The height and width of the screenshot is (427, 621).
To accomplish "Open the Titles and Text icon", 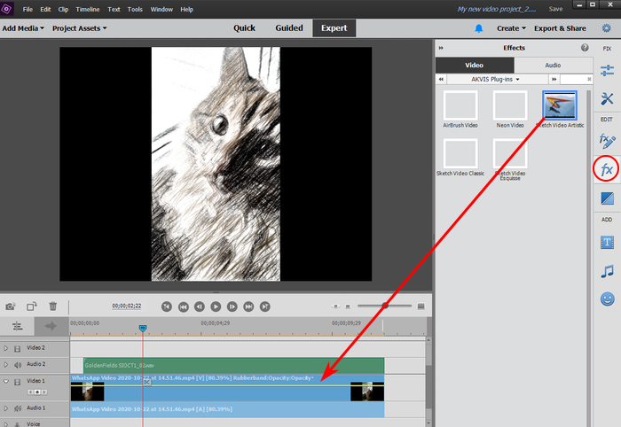I will pyautogui.click(x=607, y=242).
